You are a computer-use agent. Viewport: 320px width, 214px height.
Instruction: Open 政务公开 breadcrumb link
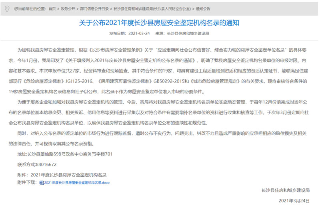click(67, 8)
